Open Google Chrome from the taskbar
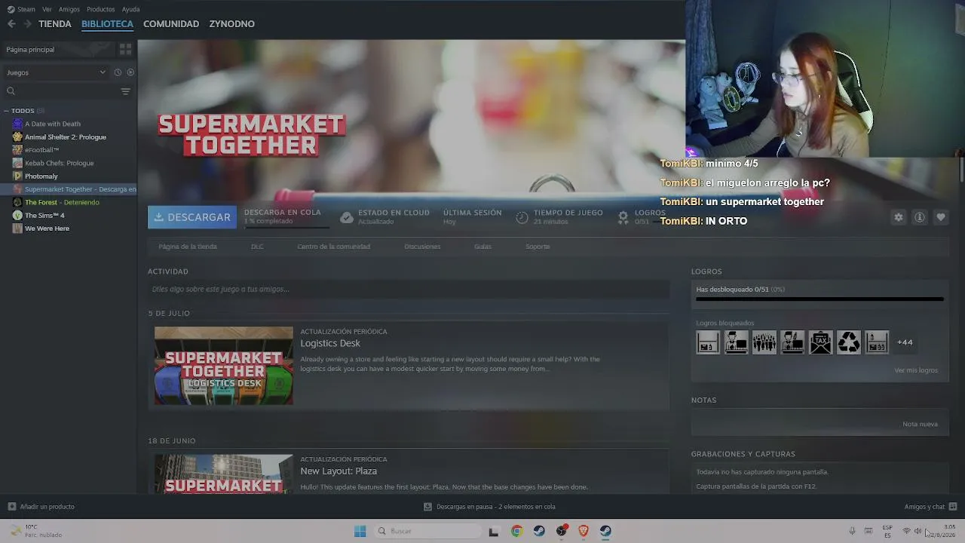The image size is (965, 543). [516, 531]
